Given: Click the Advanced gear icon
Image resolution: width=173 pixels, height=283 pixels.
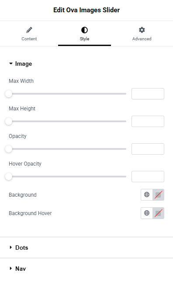Looking at the screenshot, I should [142, 30].
